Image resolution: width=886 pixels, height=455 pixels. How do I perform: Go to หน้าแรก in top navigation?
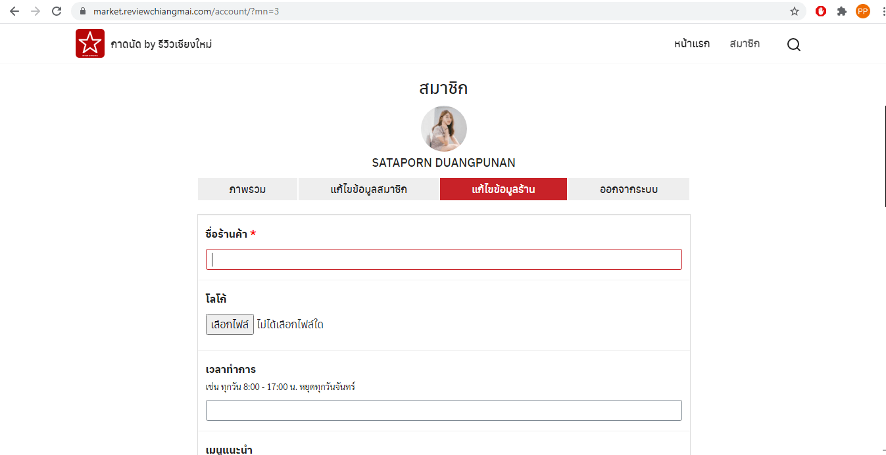point(692,44)
